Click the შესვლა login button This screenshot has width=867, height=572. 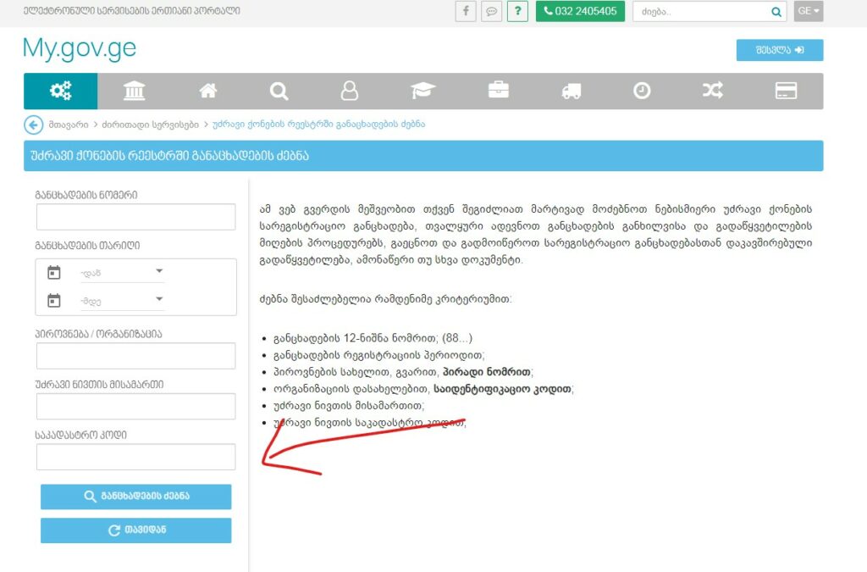pos(779,50)
